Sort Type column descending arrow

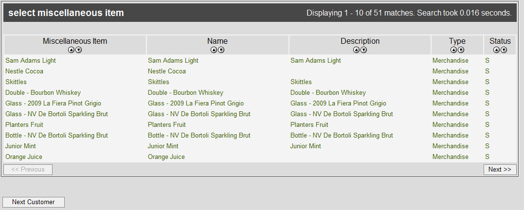coord(461,50)
